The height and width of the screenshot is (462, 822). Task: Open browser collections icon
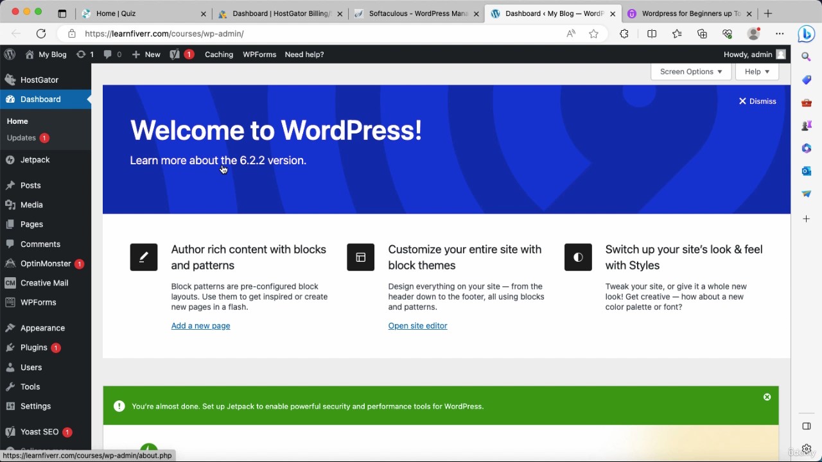(702, 33)
